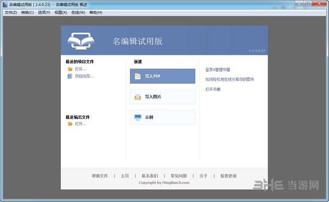Open the 视图(X) menu
Screen dimensions: 329x202
point(61,13)
